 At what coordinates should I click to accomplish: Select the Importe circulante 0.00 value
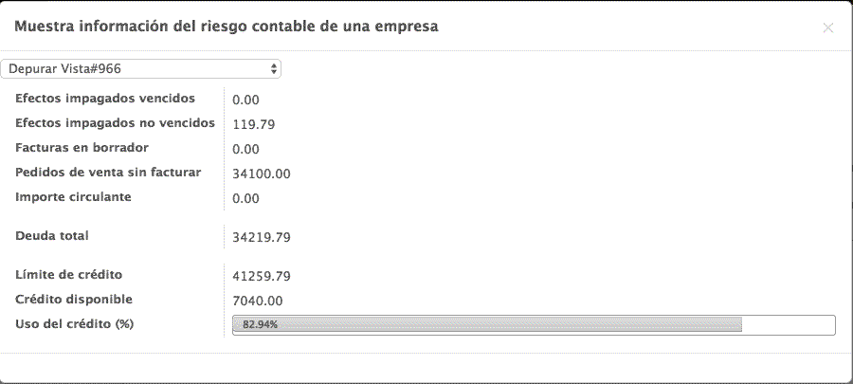pyautogui.click(x=245, y=198)
